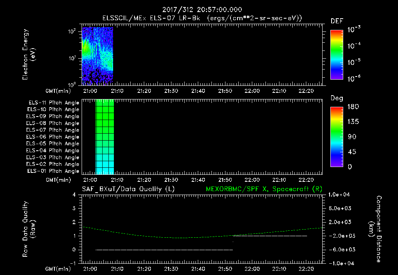Screen dimensions: 398x275
Task: Click the green pitch angle data block
Action: 105,137
